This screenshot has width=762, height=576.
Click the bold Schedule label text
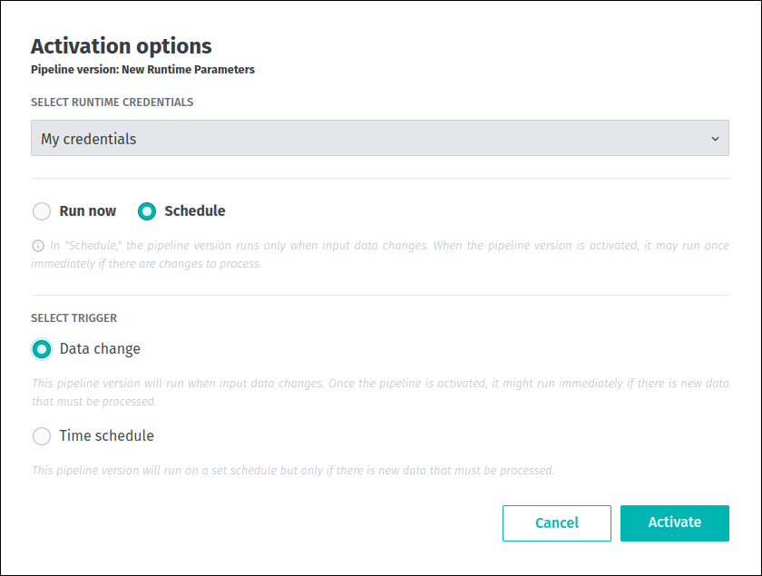coord(194,211)
